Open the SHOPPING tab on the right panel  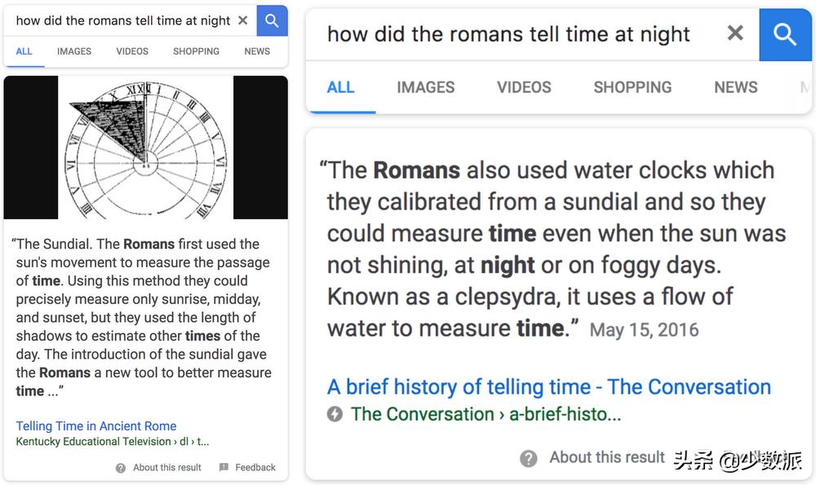(632, 87)
